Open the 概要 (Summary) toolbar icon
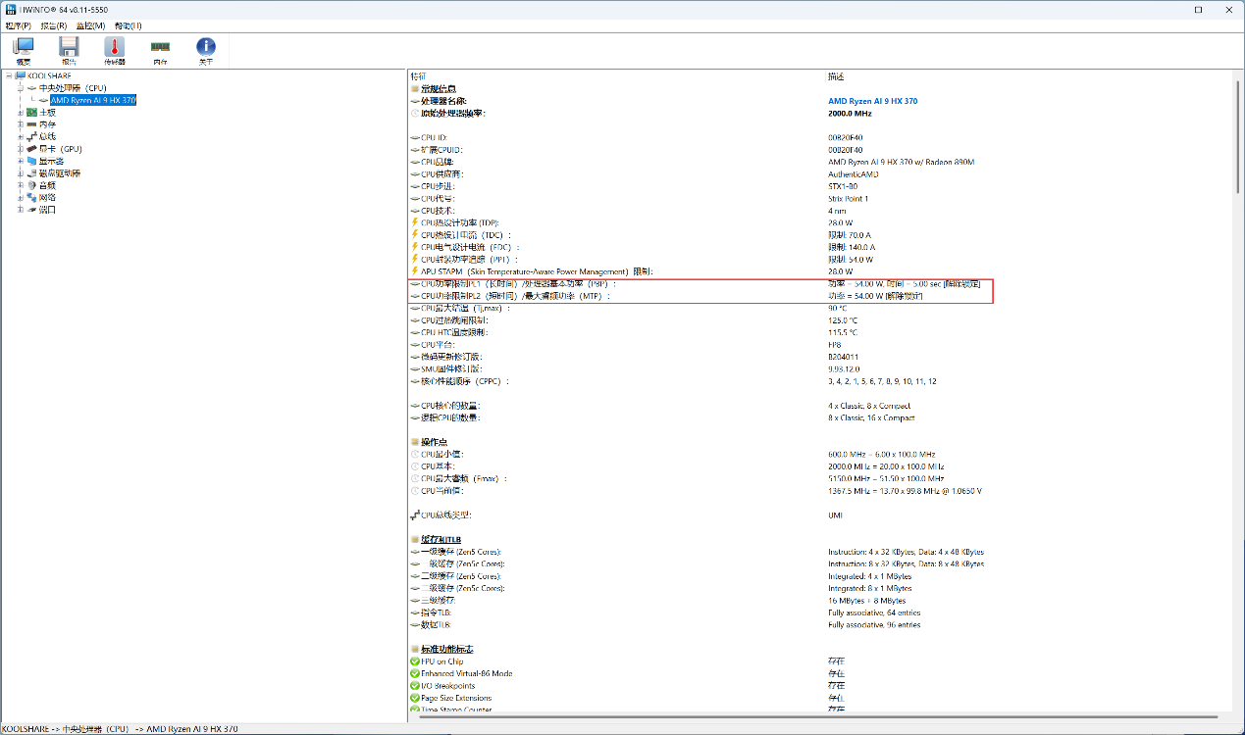Image resolution: width=1245 pixels, height=735 pixels. [23, 49]
